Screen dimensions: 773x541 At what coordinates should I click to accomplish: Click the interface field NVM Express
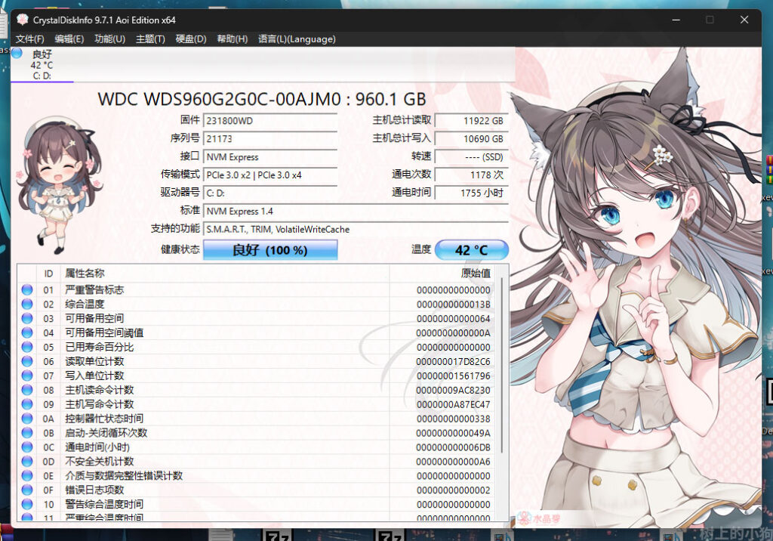tap(270, 157)
